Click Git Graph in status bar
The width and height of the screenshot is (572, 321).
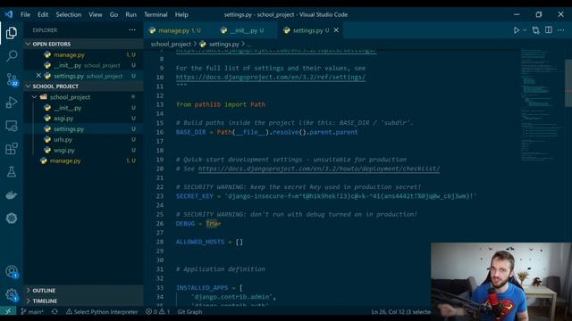click(x=189, y=311)
